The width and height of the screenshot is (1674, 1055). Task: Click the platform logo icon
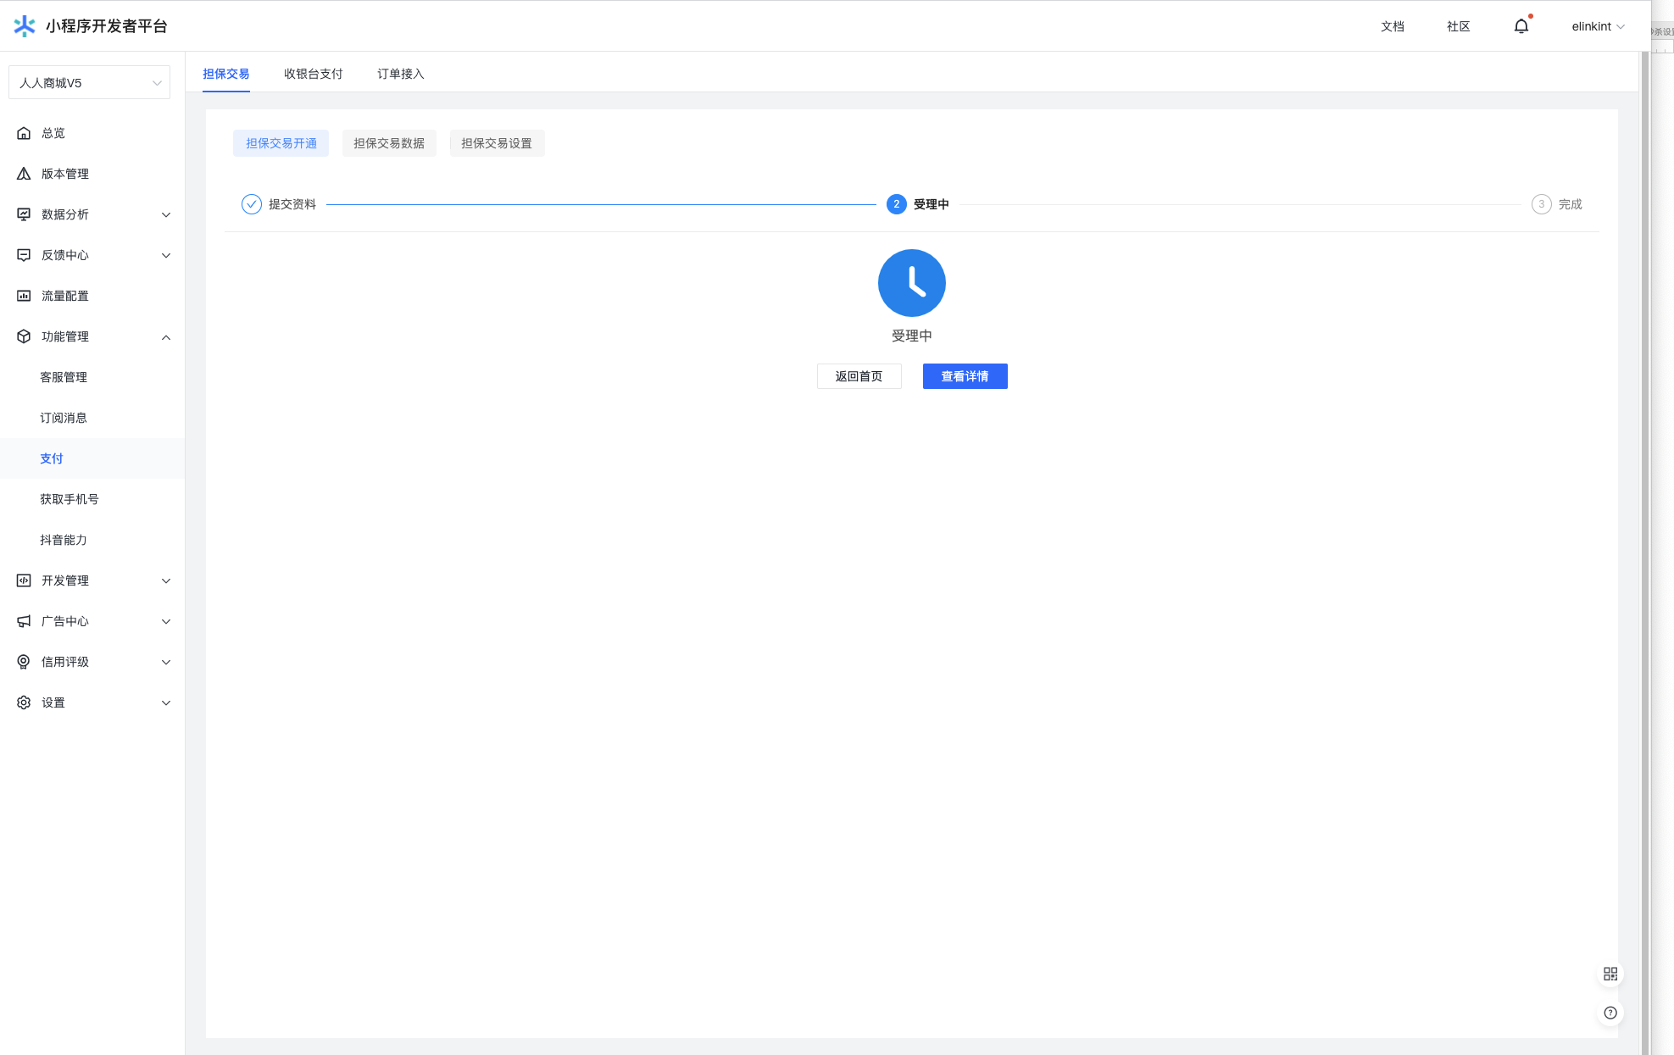tap(25, 26)
